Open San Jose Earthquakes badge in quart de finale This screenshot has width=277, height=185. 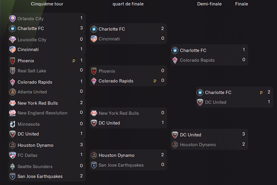tap(94, 165)
